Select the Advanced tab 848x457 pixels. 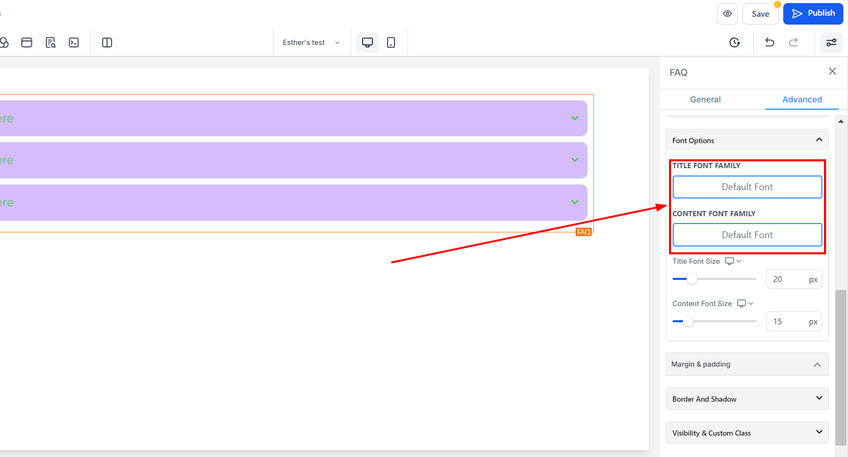pos(802,99)
